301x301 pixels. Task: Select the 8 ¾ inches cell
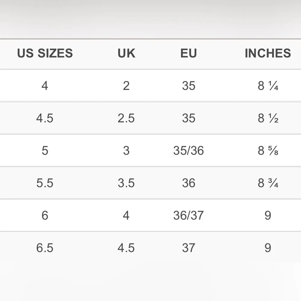point(268,183)
